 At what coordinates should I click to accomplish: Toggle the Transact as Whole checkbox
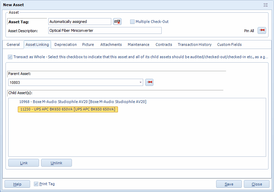(x=10, y=57)
